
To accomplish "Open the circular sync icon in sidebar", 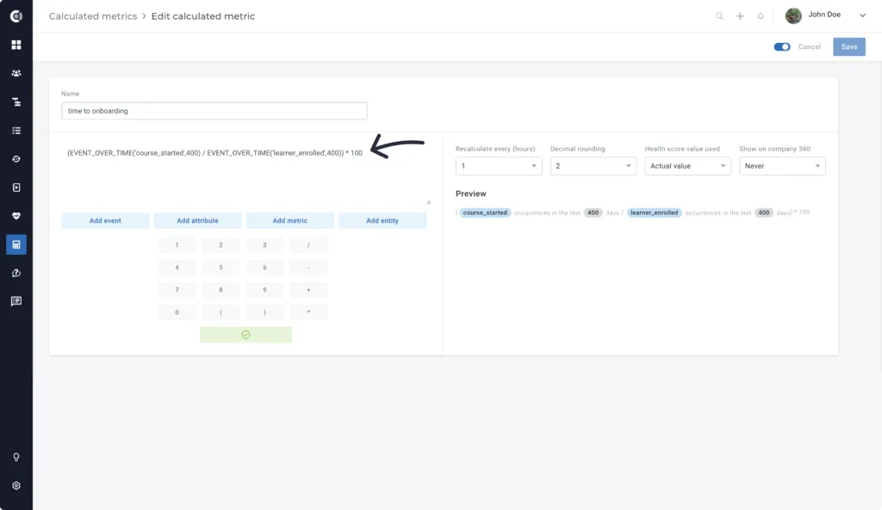I will pos(16,159).
